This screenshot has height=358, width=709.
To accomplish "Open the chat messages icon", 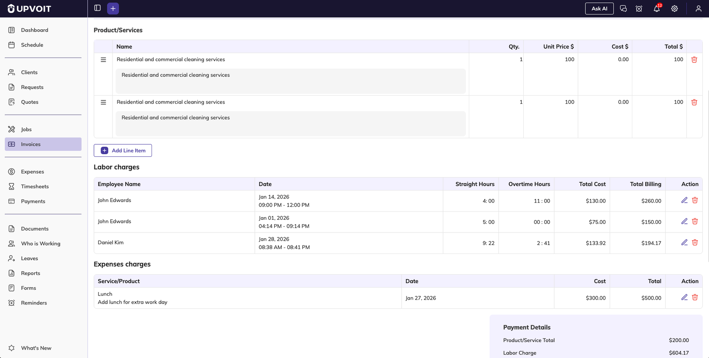I will click(x=623, y=8).
